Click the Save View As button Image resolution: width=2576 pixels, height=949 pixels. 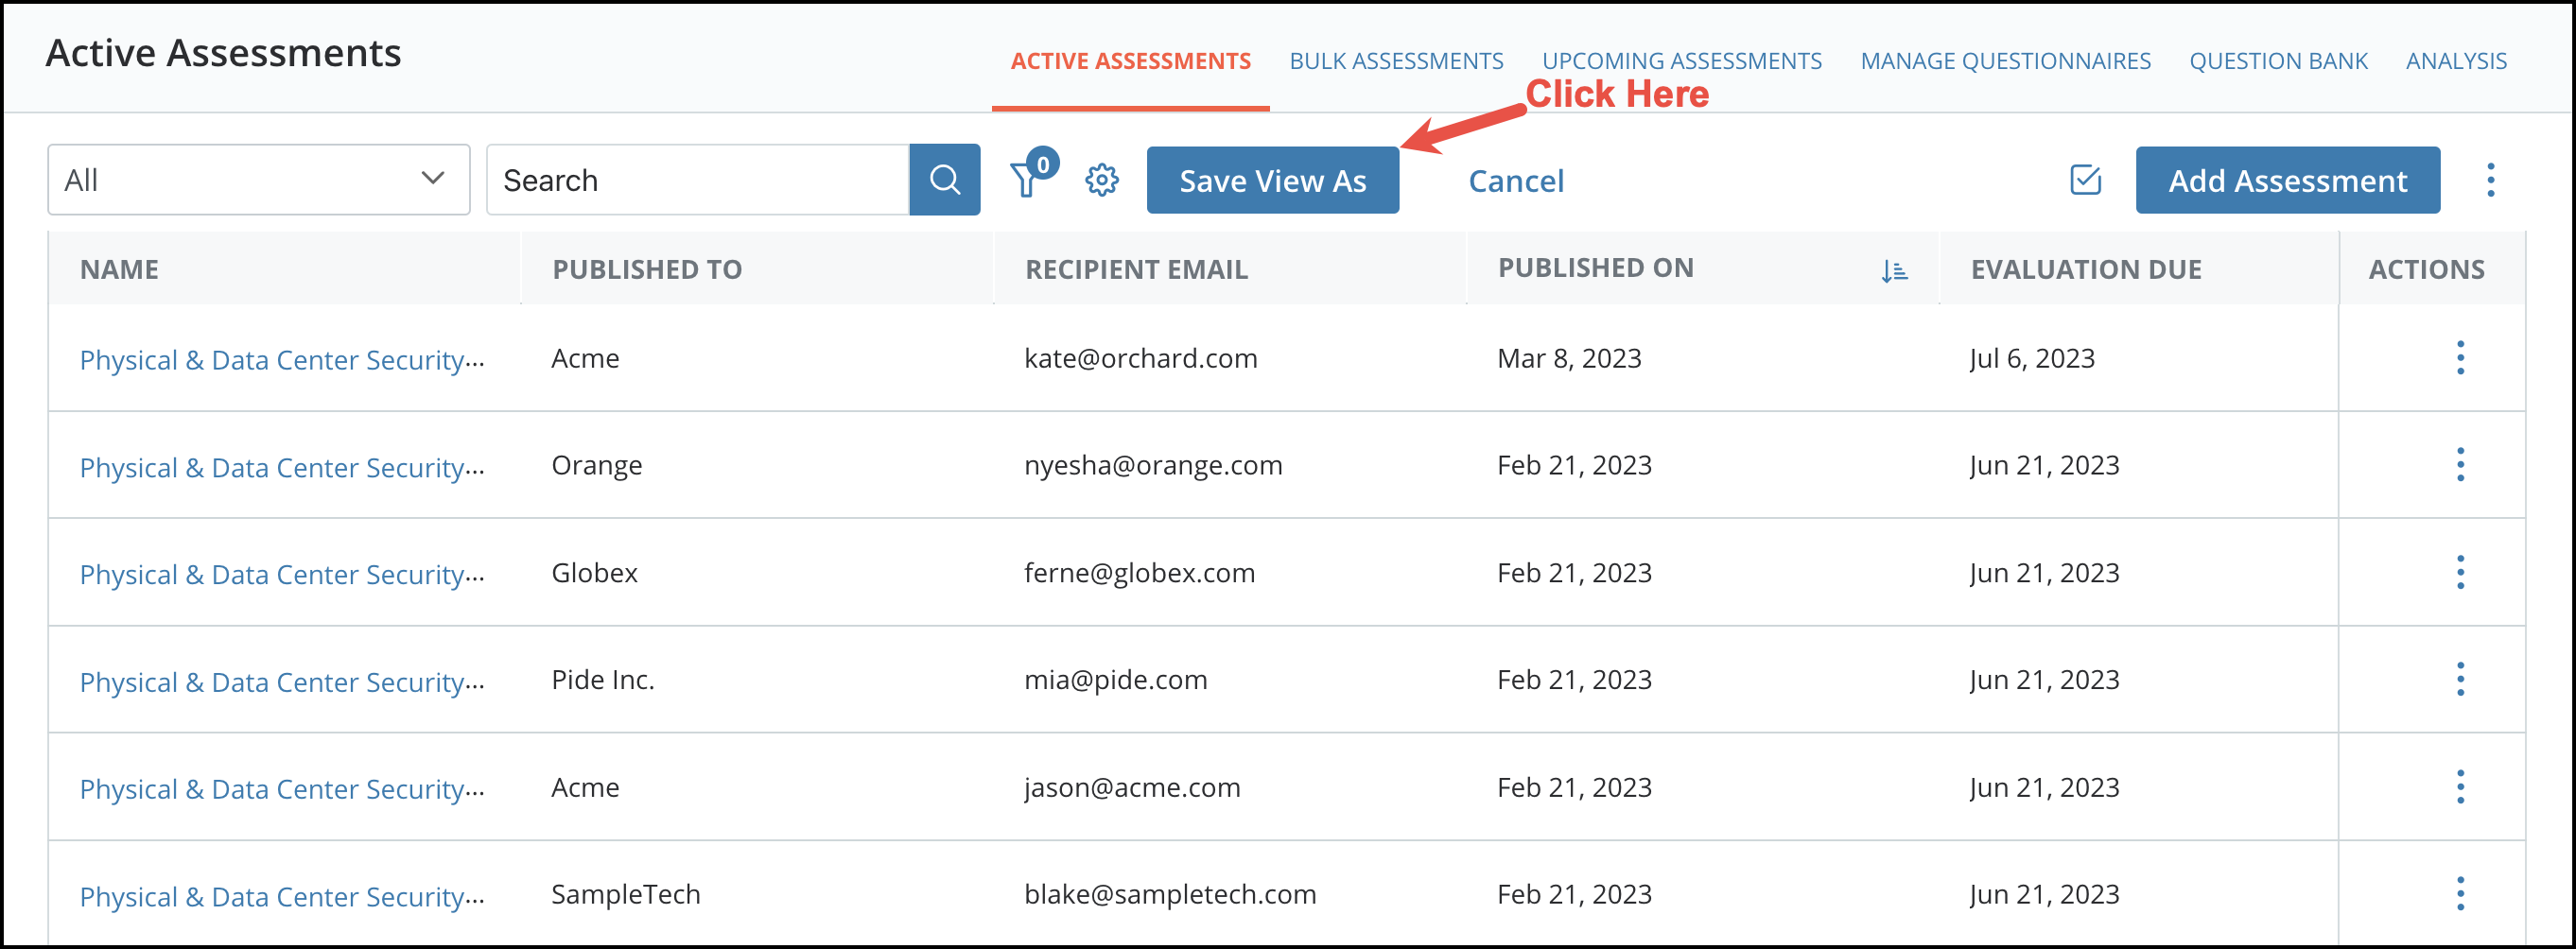click(1273, 180)
